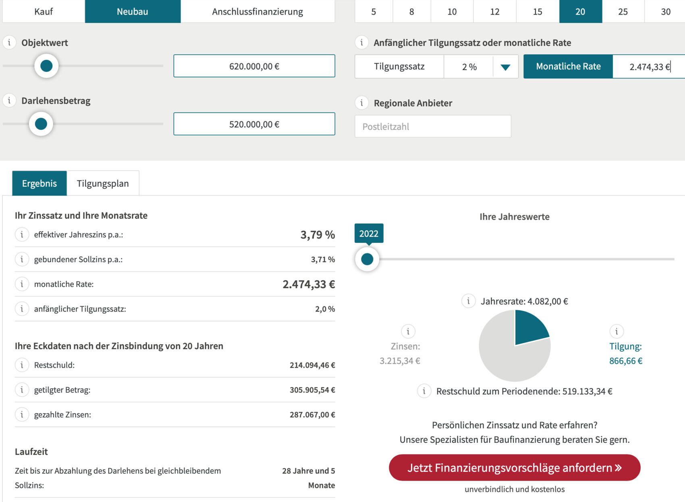This screenshot has height=502, width=685.
Task: Show info for Regionale Anbieter
Action: pyautogui.click(x=361, y=103)
